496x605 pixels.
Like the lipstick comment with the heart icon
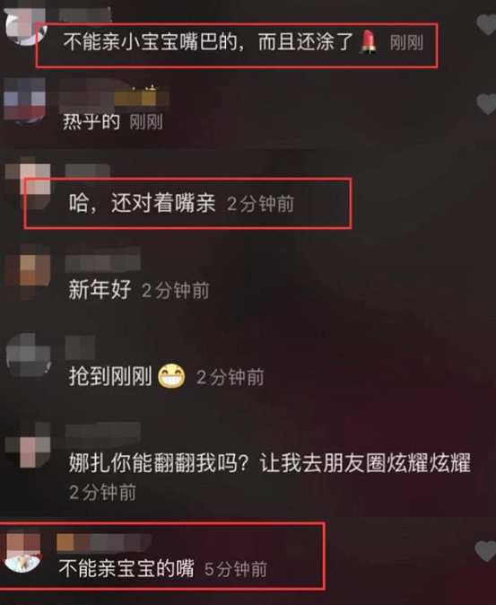pyautogui.click(x=486, y=24)
